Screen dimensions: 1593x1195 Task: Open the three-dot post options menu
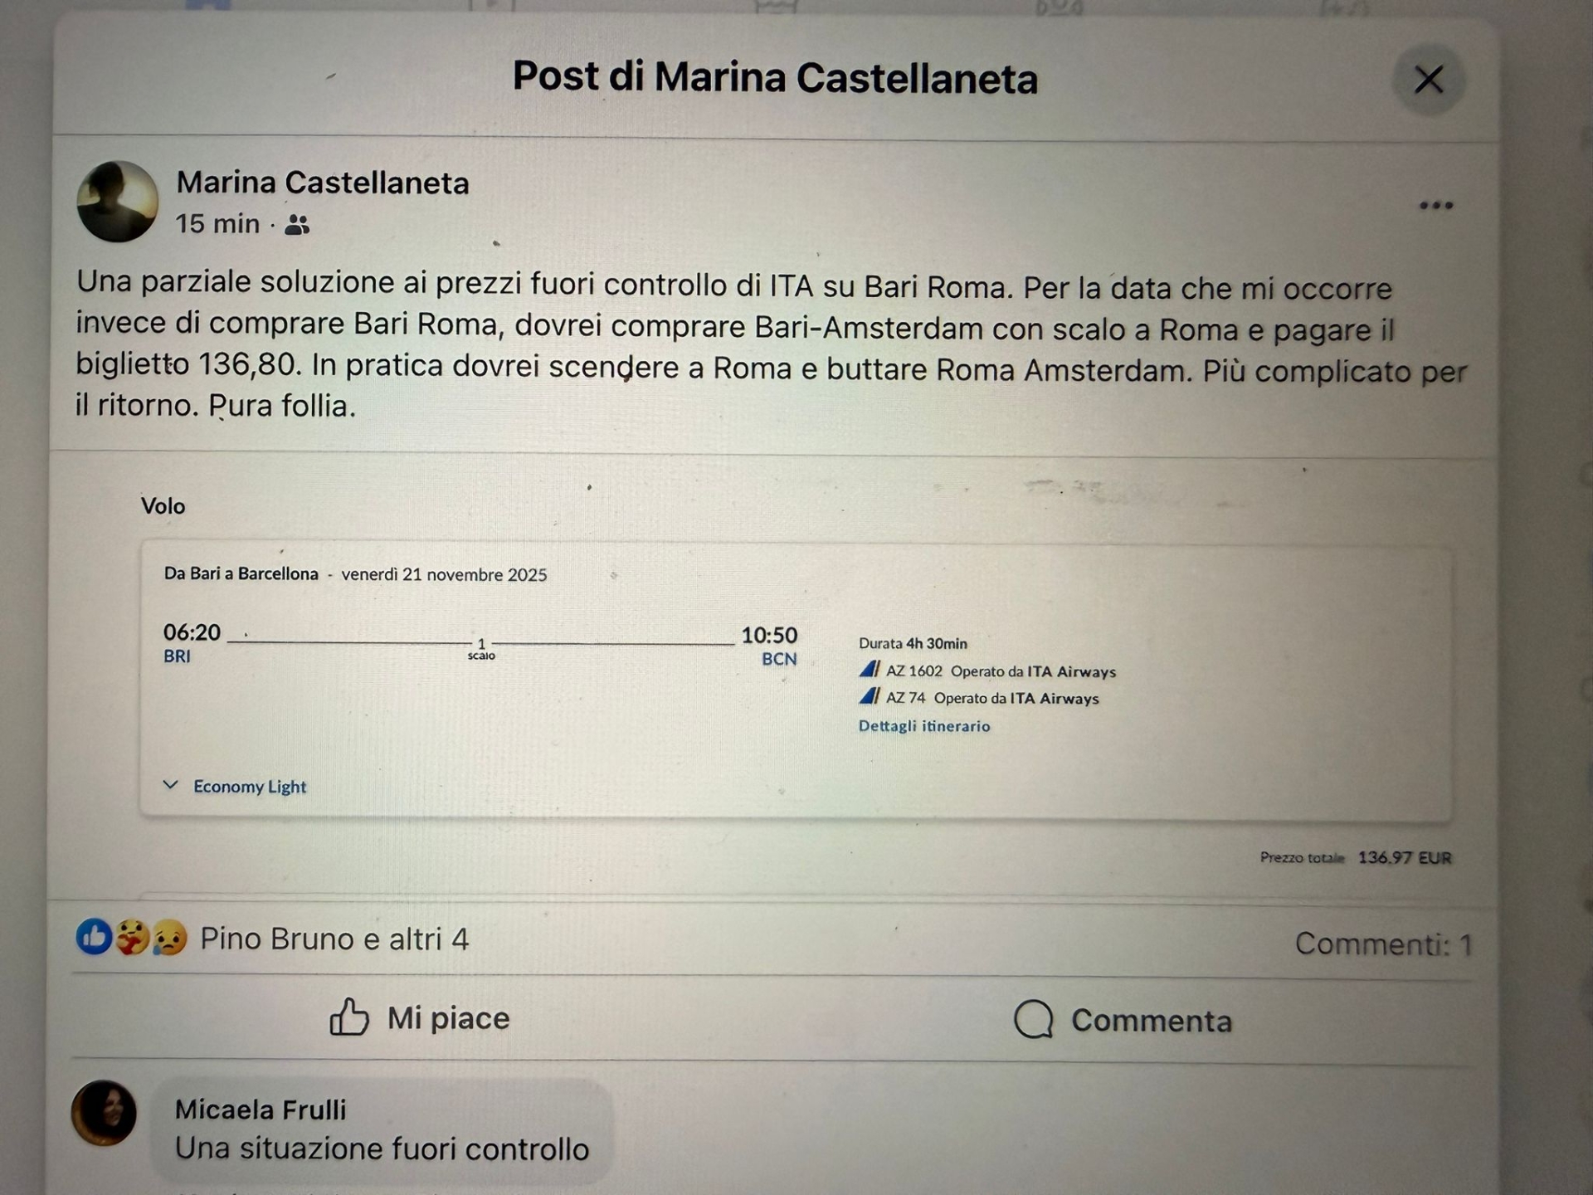(1435, 205)
